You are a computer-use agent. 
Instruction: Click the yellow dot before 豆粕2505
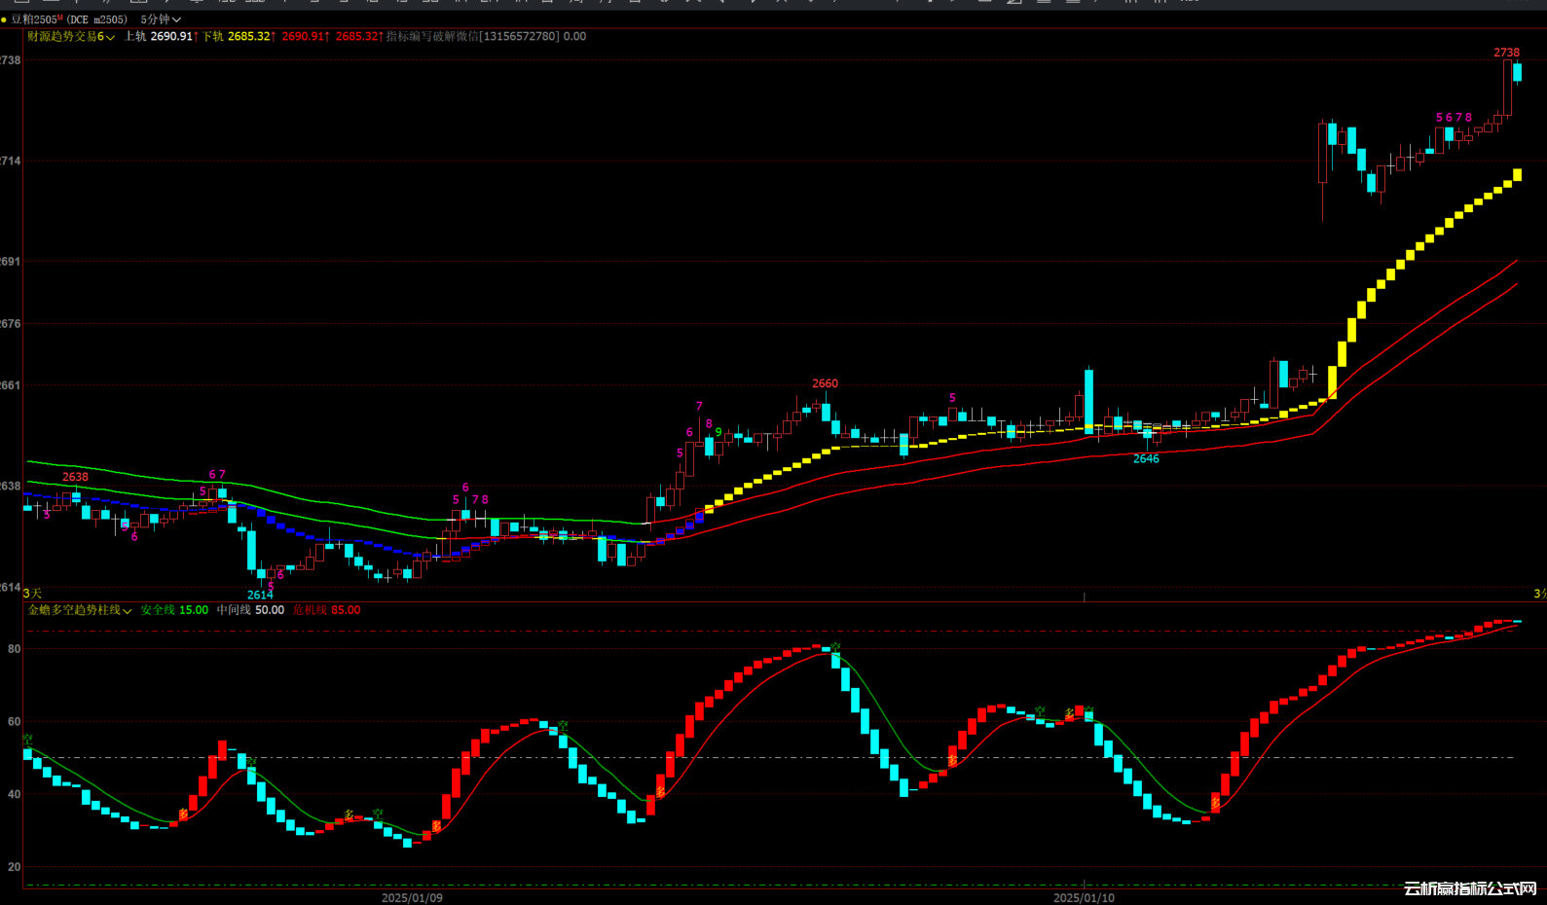pos(4,19)
